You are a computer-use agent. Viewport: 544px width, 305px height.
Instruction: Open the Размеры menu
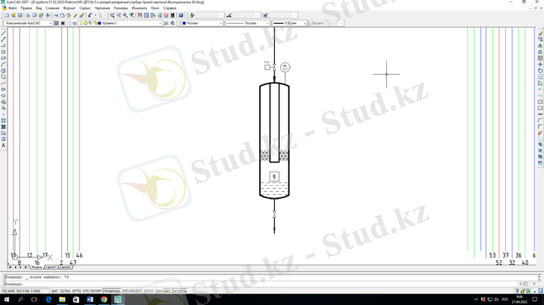pyautogui.click(x=121, y=8)
